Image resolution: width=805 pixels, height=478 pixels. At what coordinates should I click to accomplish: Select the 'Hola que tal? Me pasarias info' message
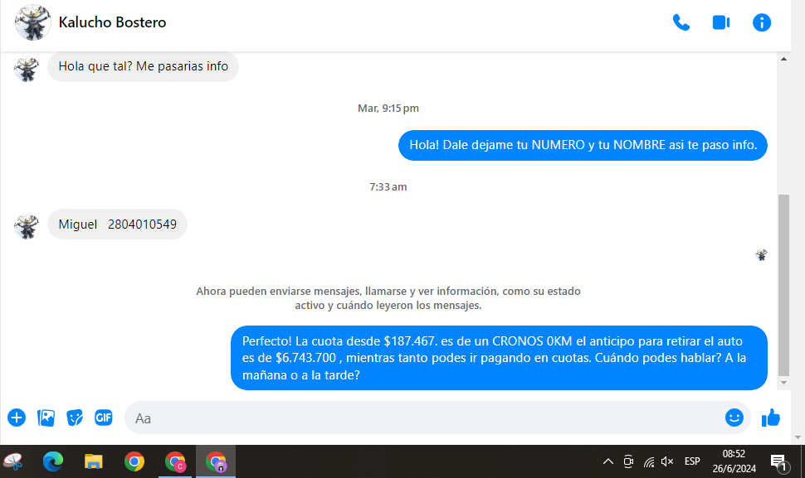point(144,66)
